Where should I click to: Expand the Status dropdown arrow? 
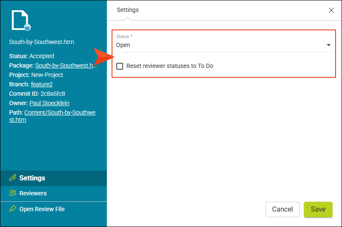point(328,45)
